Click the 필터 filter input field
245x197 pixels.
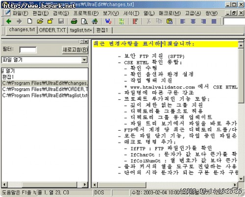point(28,50)
